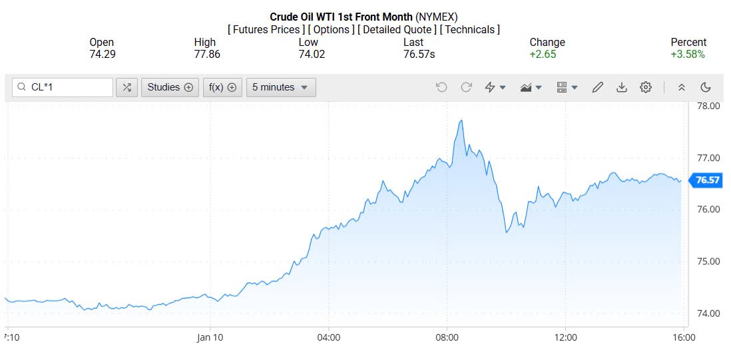
Task: Toggle dark mode moon icon
Action: 706,87
